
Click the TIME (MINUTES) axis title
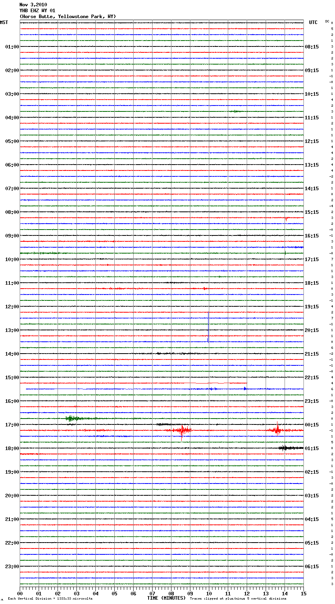166,598
